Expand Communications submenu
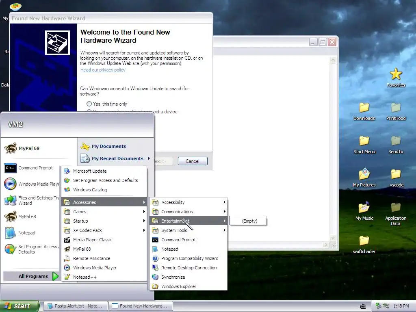The width and height of the screenshot is (416, 312). [x=188, y=212]
